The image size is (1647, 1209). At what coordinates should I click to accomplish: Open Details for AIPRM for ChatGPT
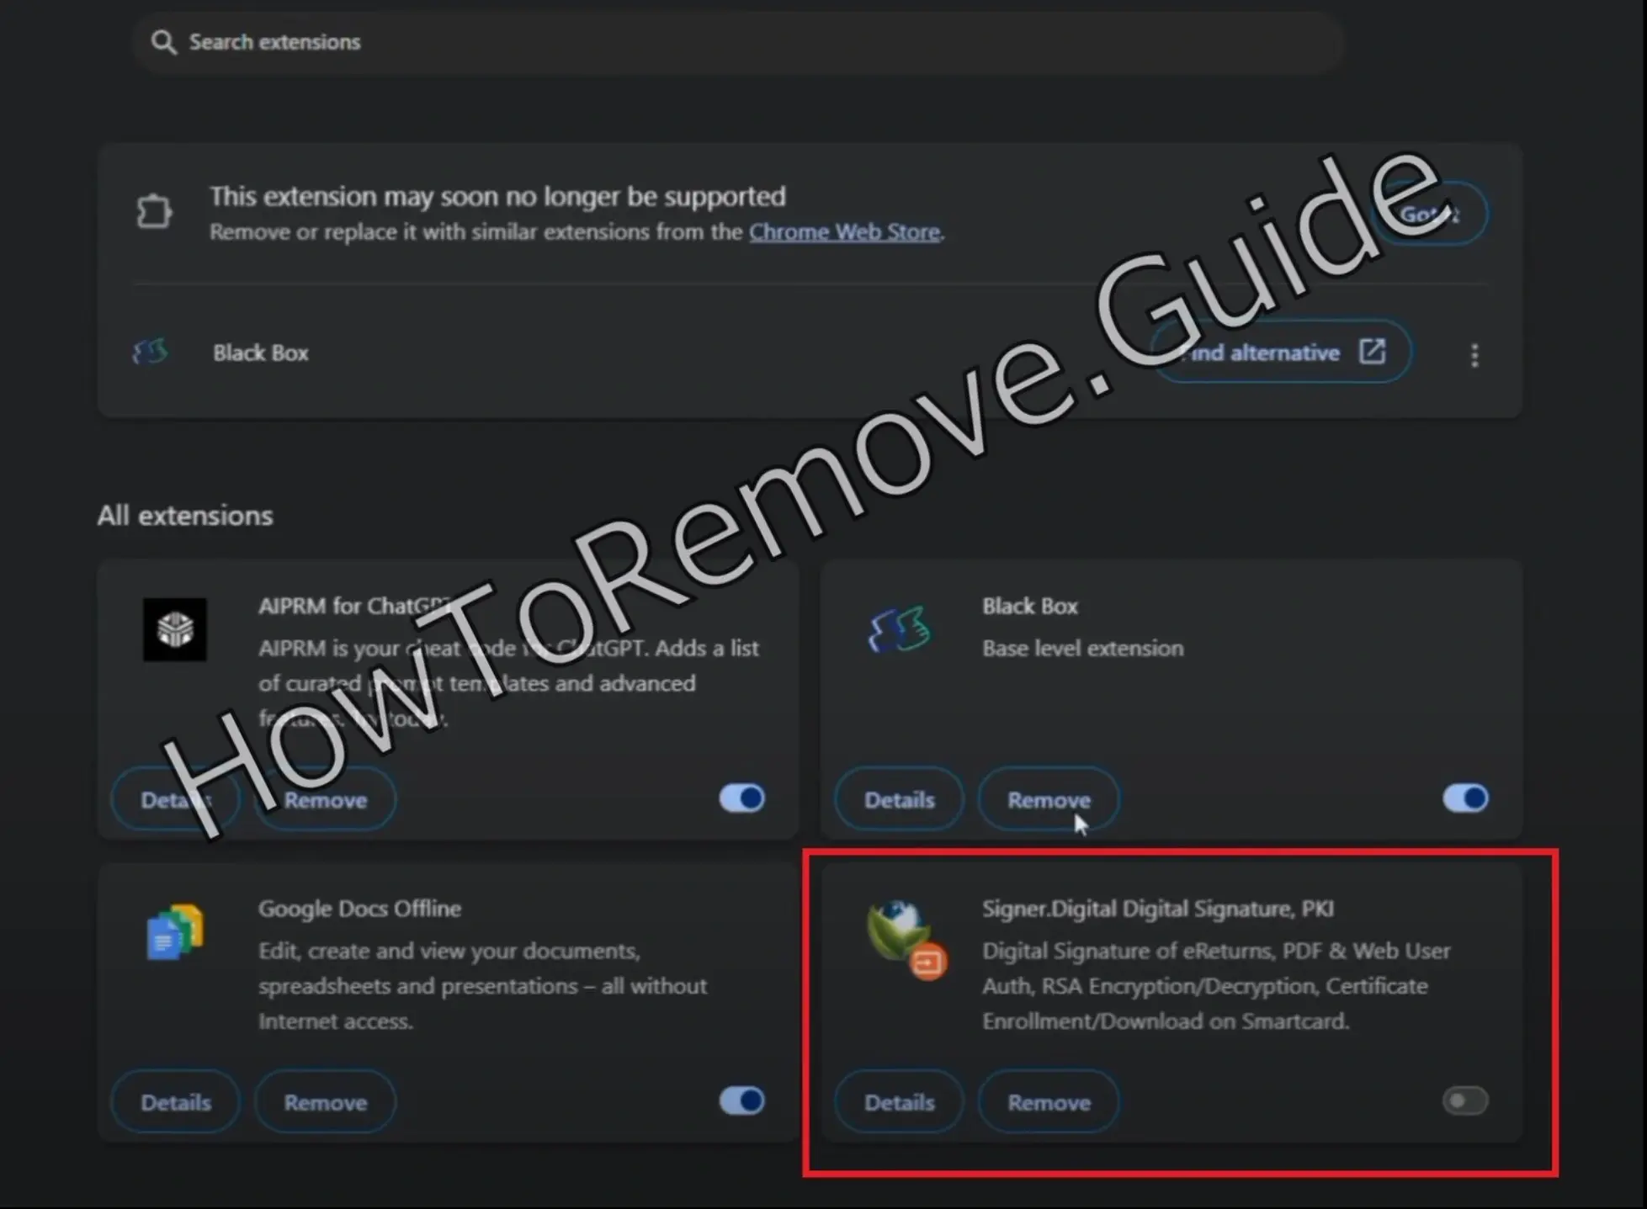pos(175,799)
